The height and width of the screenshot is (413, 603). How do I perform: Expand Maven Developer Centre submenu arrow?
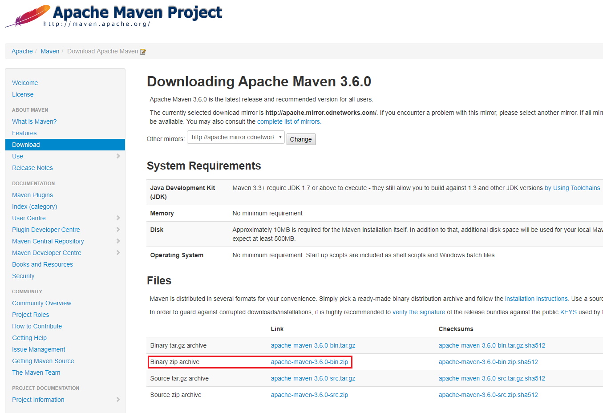point(118,253)
